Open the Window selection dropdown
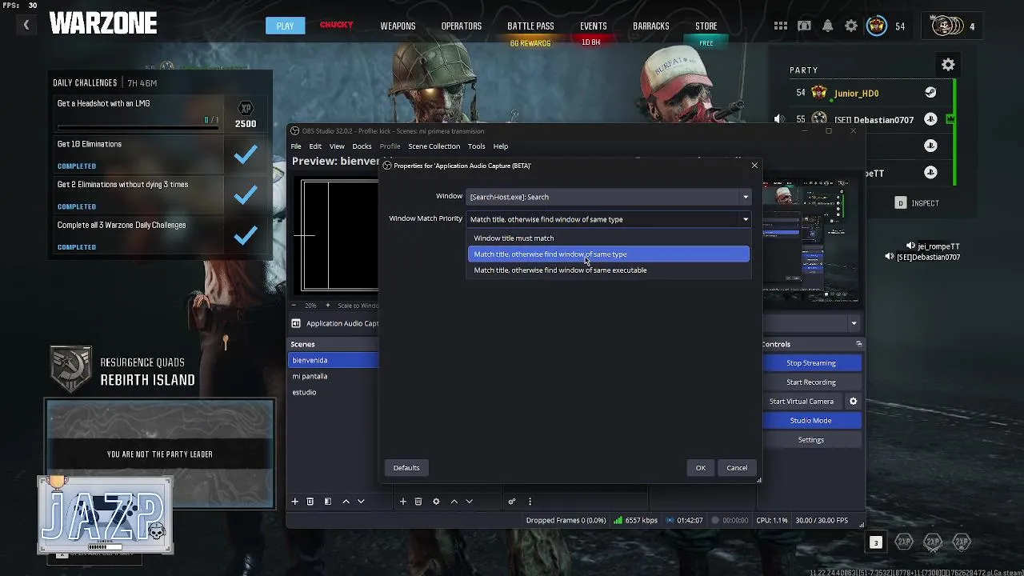The height and width of the screenshot is (576, 1024). [609, 197]
